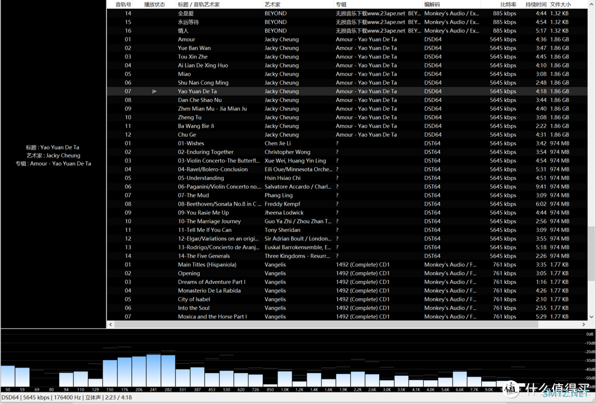This screenshot has width=596, height=404.
Task: Select the track Main Titles (Hispaniola)
Action: tap(207, 265)
